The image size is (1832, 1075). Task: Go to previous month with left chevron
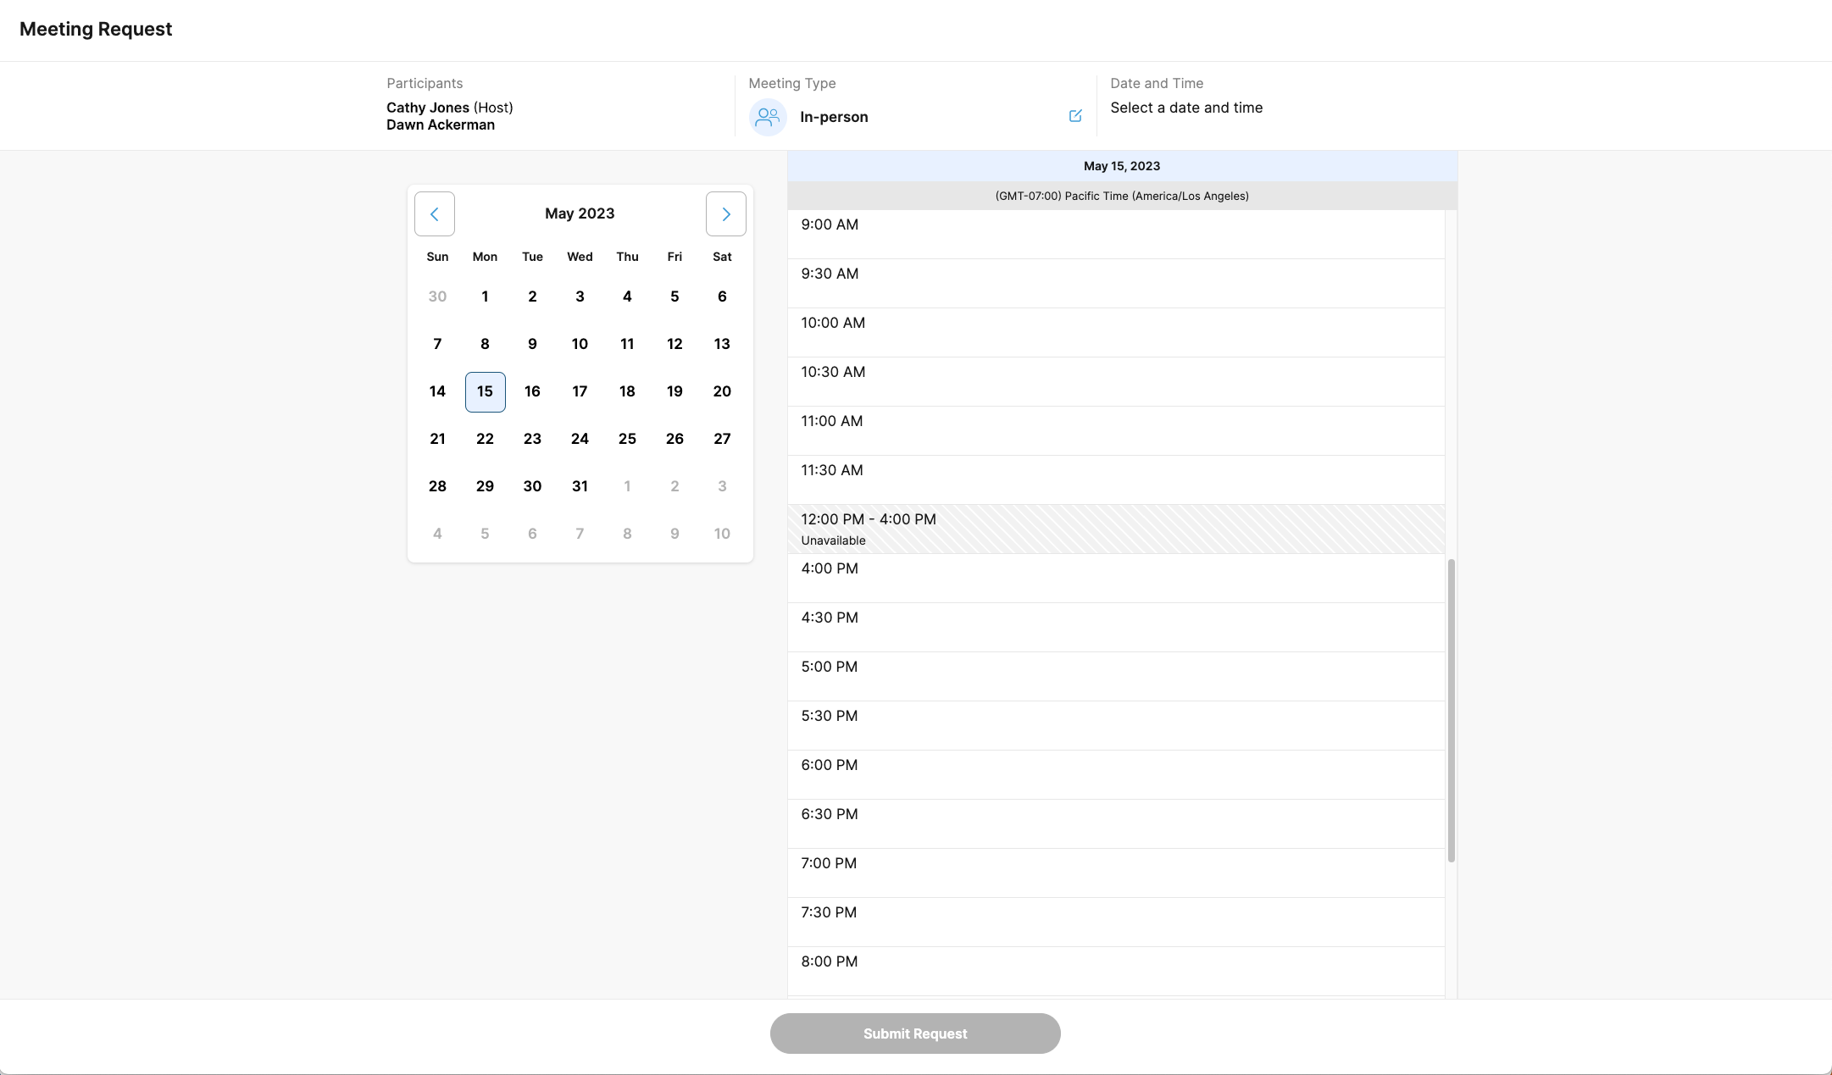click(x=434, y=213)
